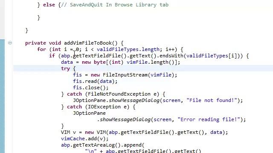273x153 pixels.
Task: Click the else keyword at the top
Action: click(49, 5)
